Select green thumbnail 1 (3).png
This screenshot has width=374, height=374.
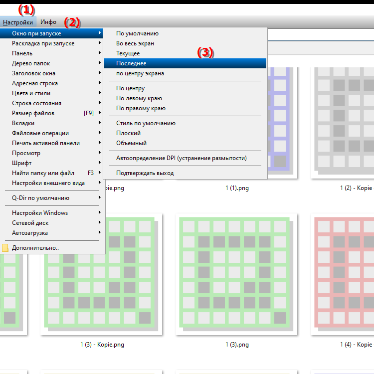(x=236, y=274)
